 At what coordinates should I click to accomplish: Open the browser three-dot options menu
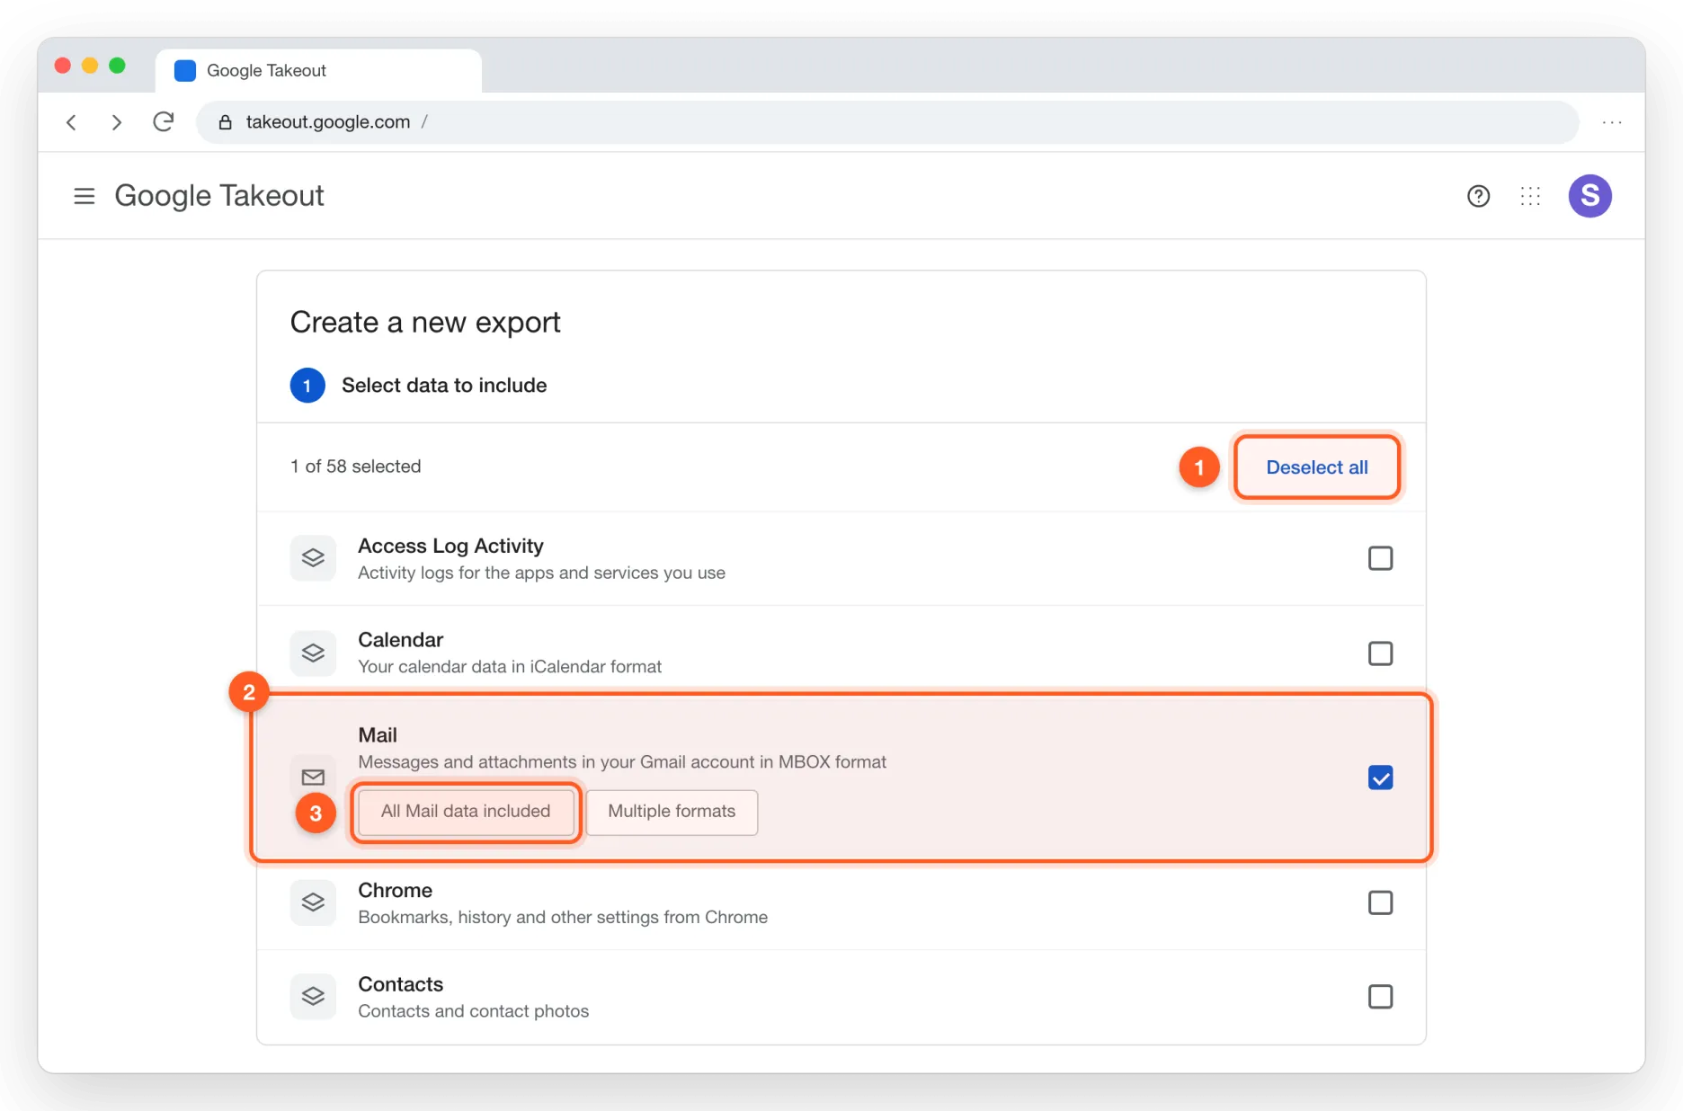click(1612, 122)
